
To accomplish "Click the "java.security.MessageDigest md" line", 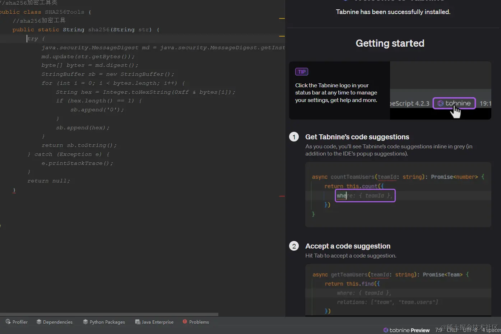I will coord(163,47).
